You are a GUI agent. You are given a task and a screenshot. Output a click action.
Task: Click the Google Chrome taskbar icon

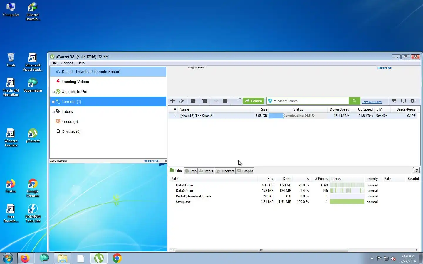coord(117,258)
